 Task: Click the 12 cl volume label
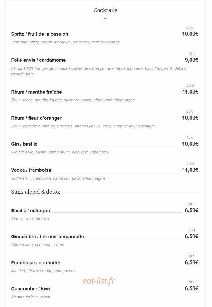[192, 53]
